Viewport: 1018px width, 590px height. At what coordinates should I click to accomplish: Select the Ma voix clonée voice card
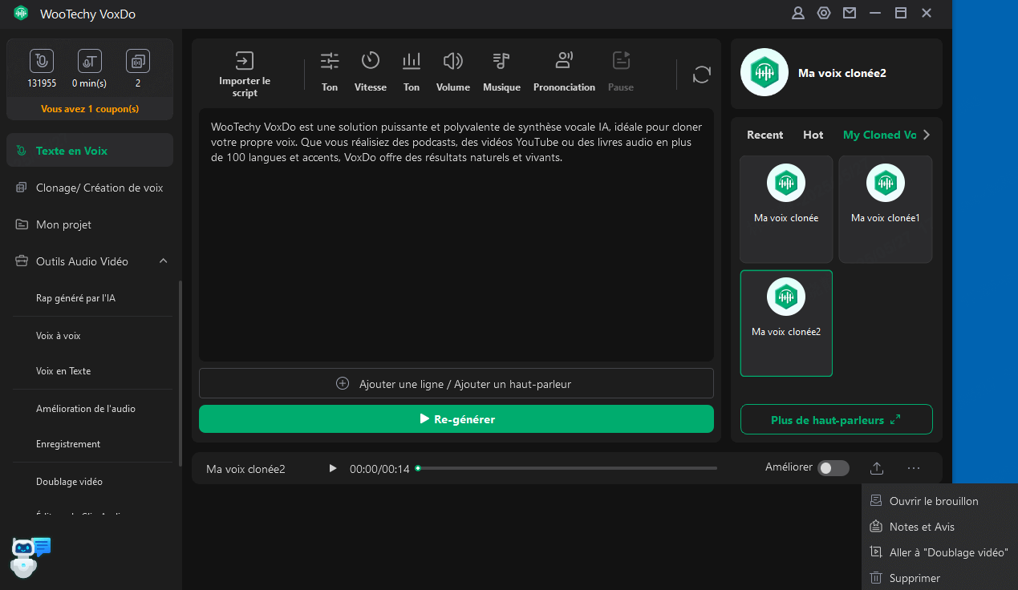[786, 209]
